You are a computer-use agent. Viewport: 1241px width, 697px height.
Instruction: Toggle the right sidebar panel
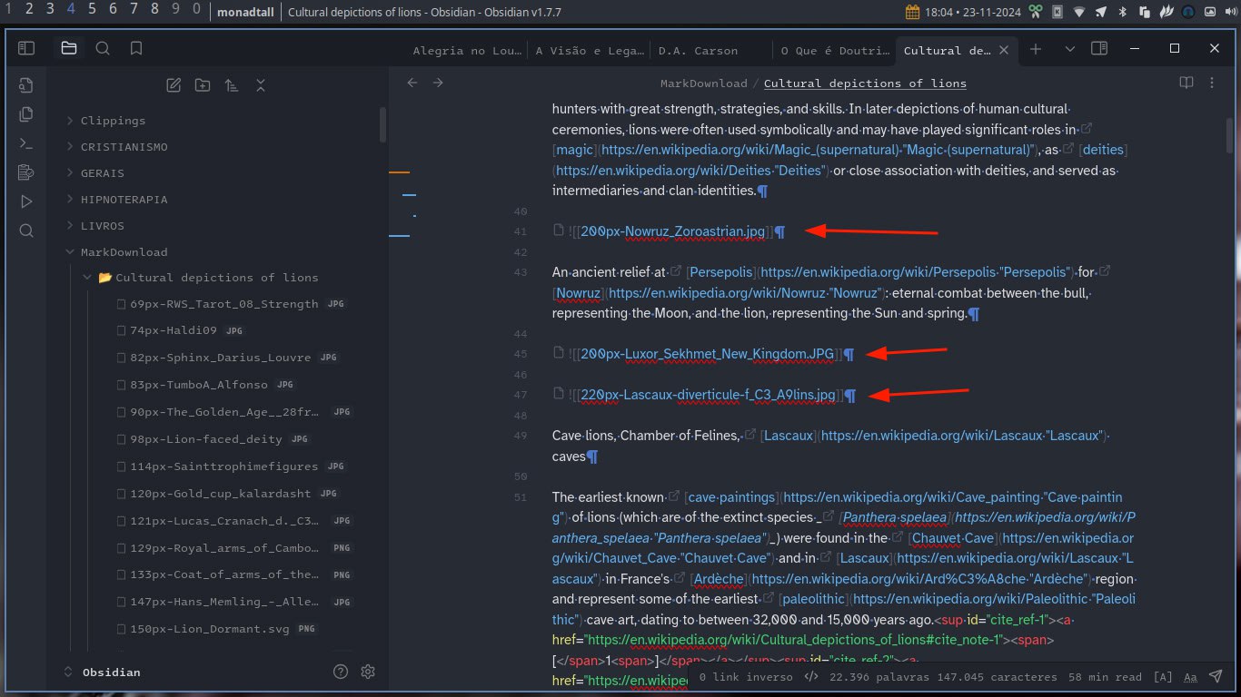click(1099, 49)
